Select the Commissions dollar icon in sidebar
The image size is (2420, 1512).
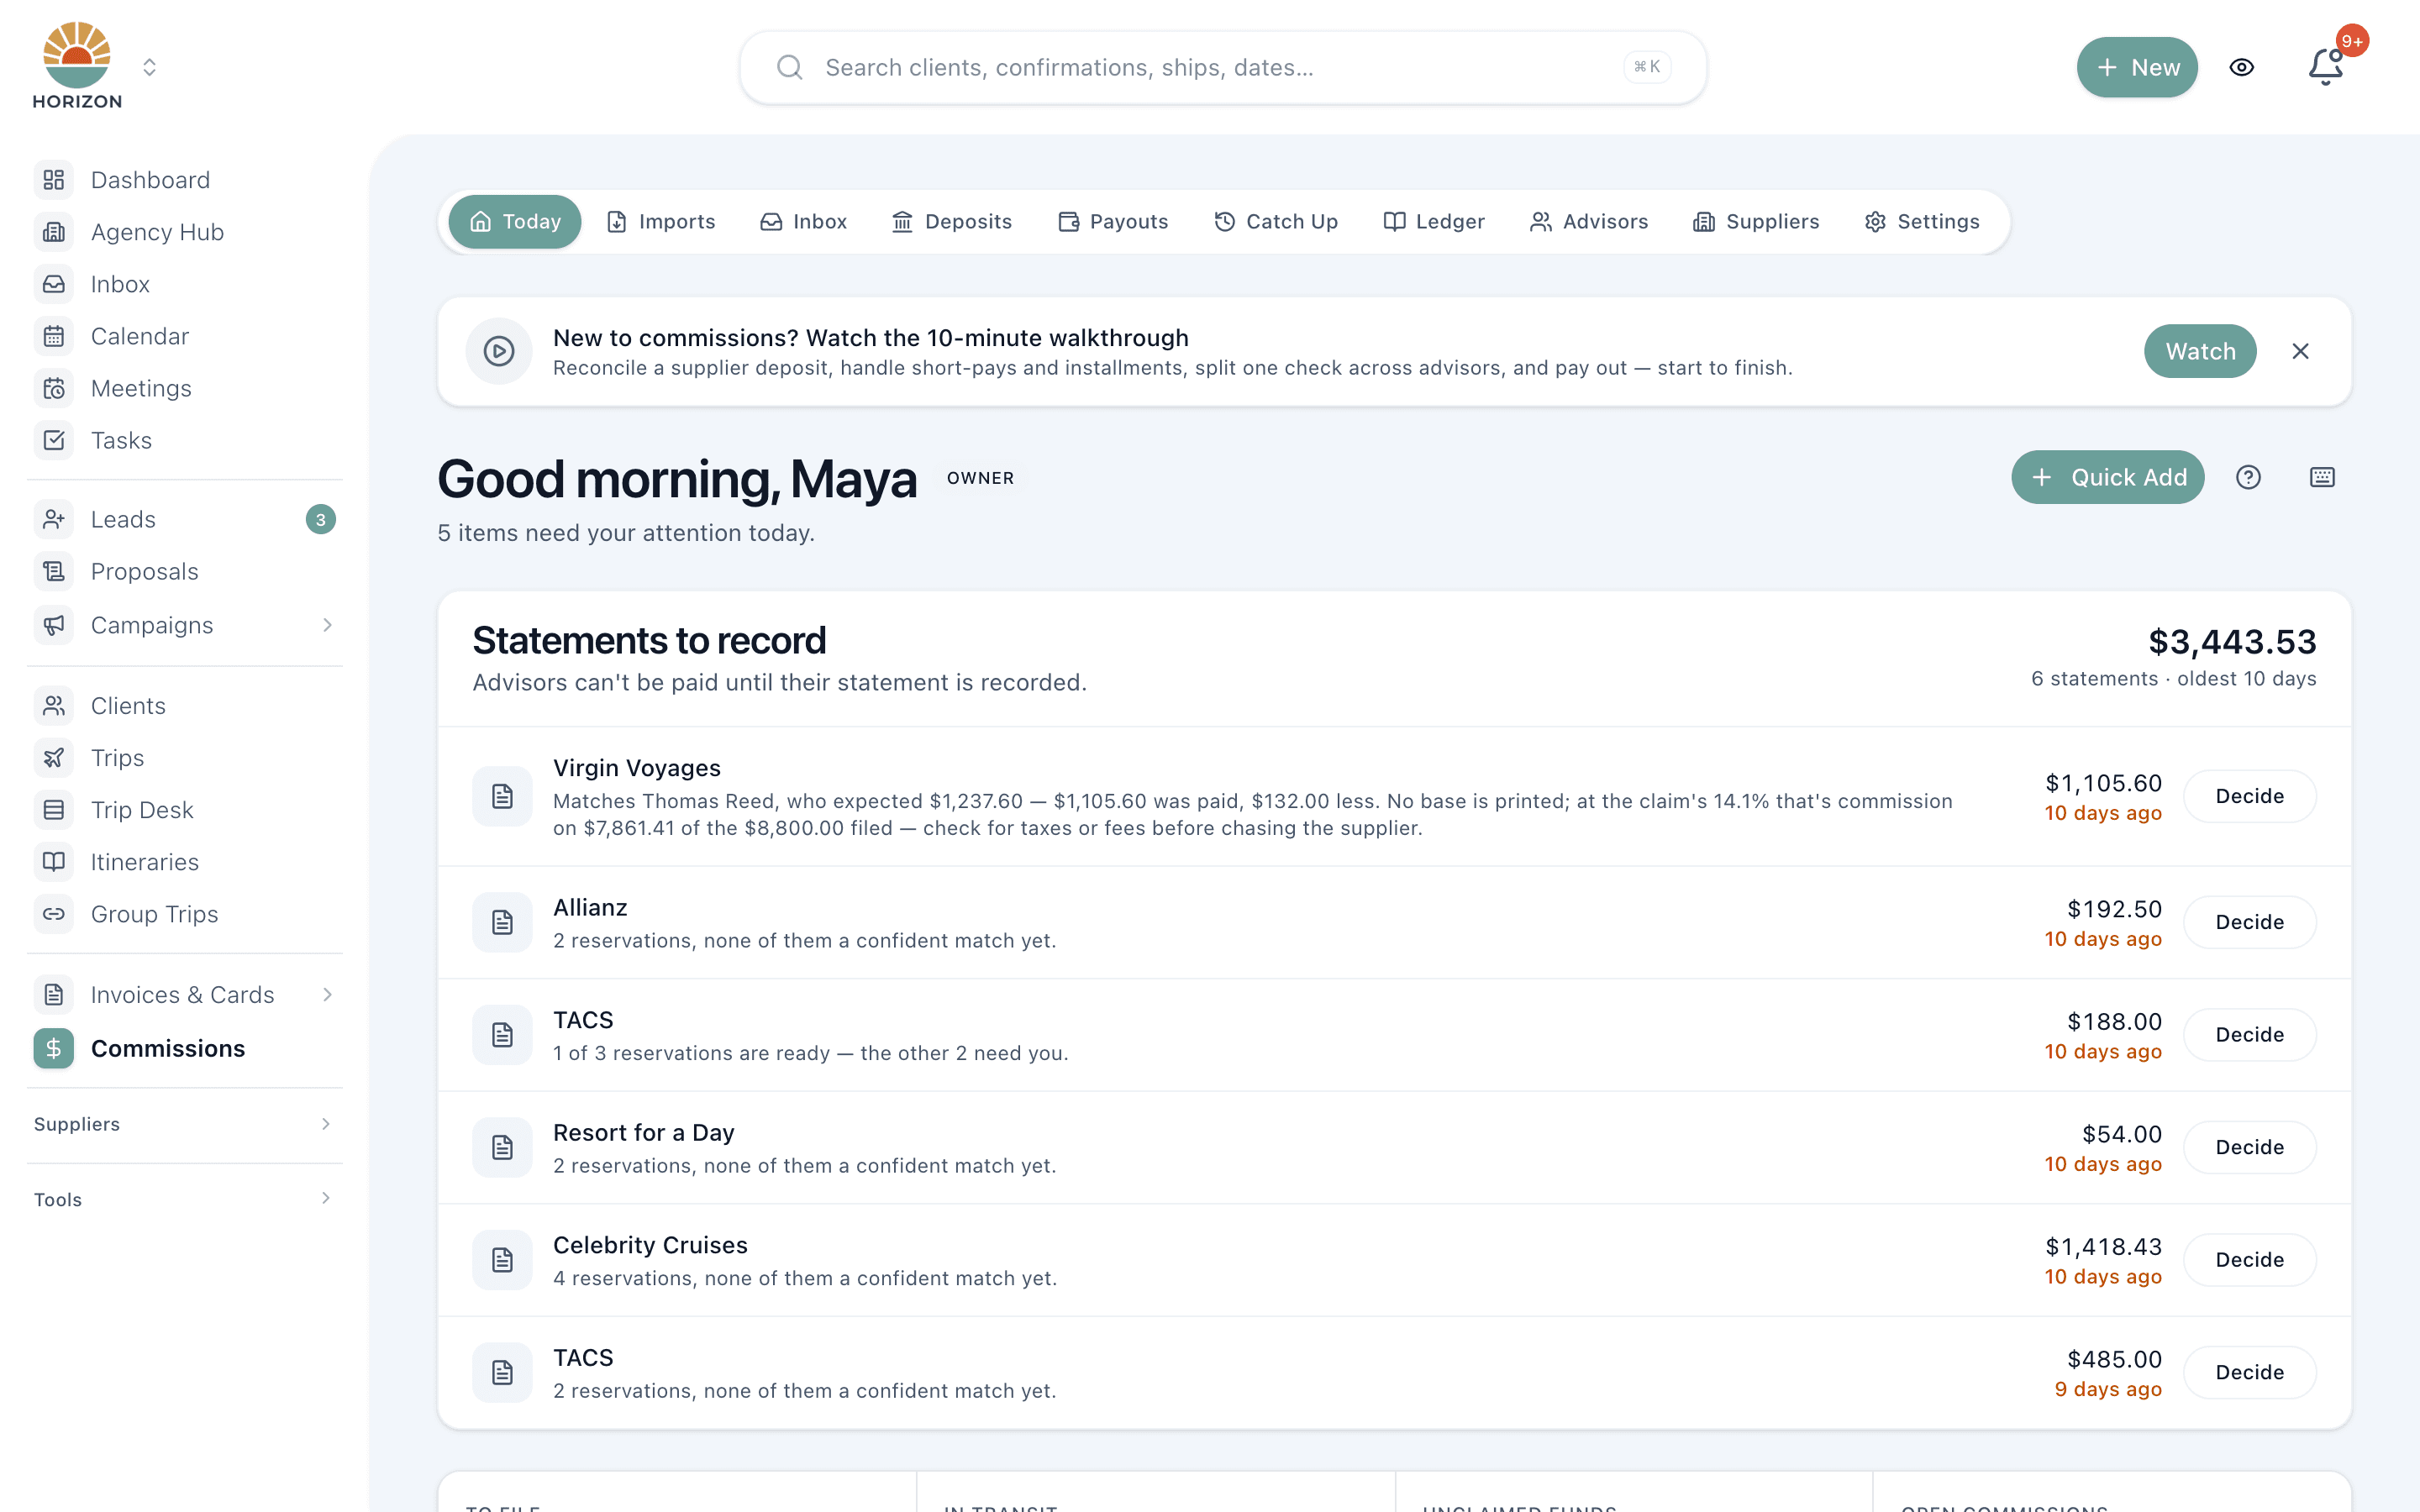pyautogui.click(x=54, y=1048)
